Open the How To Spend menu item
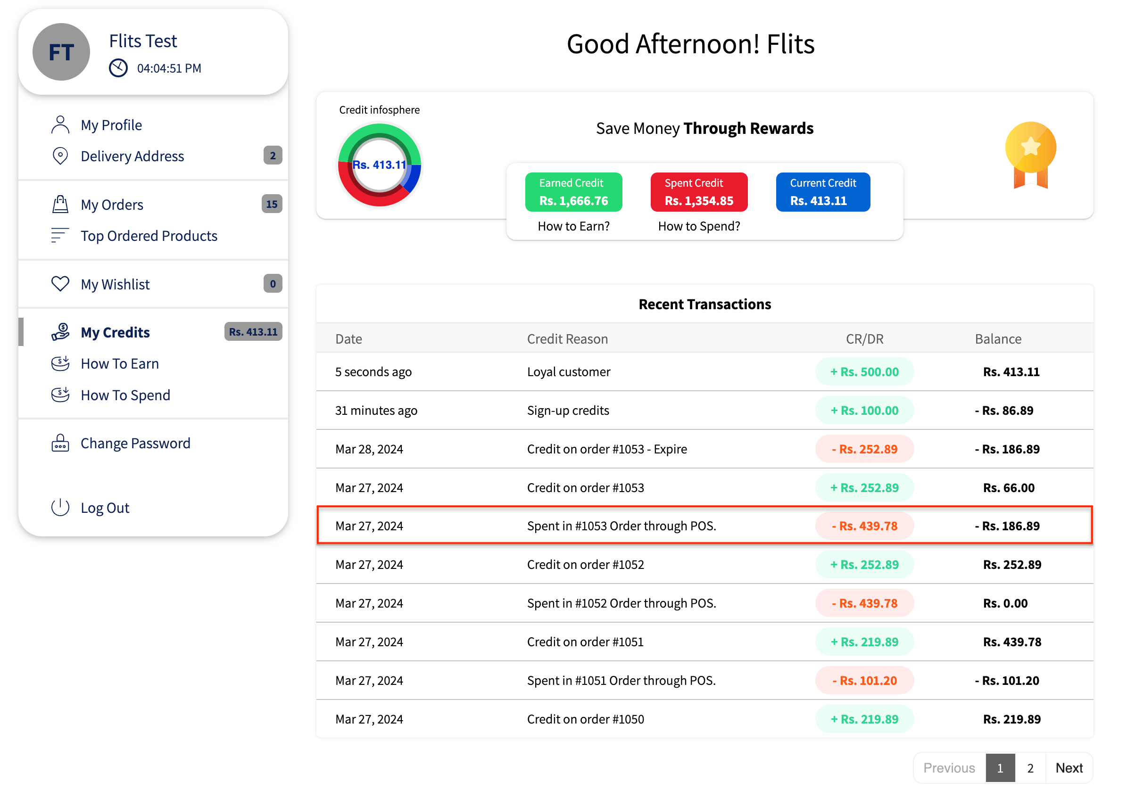1127x798 pixels. point(125,395)
